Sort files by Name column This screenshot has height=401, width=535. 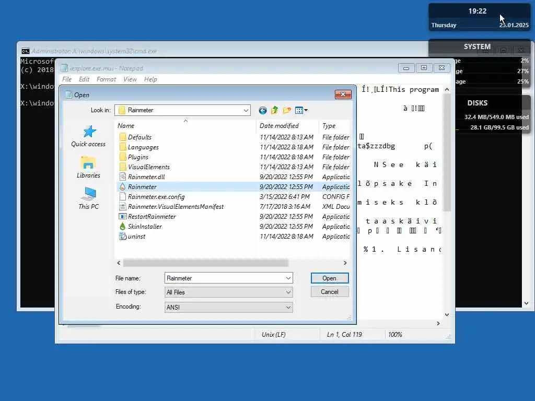(x=185, y=125)
